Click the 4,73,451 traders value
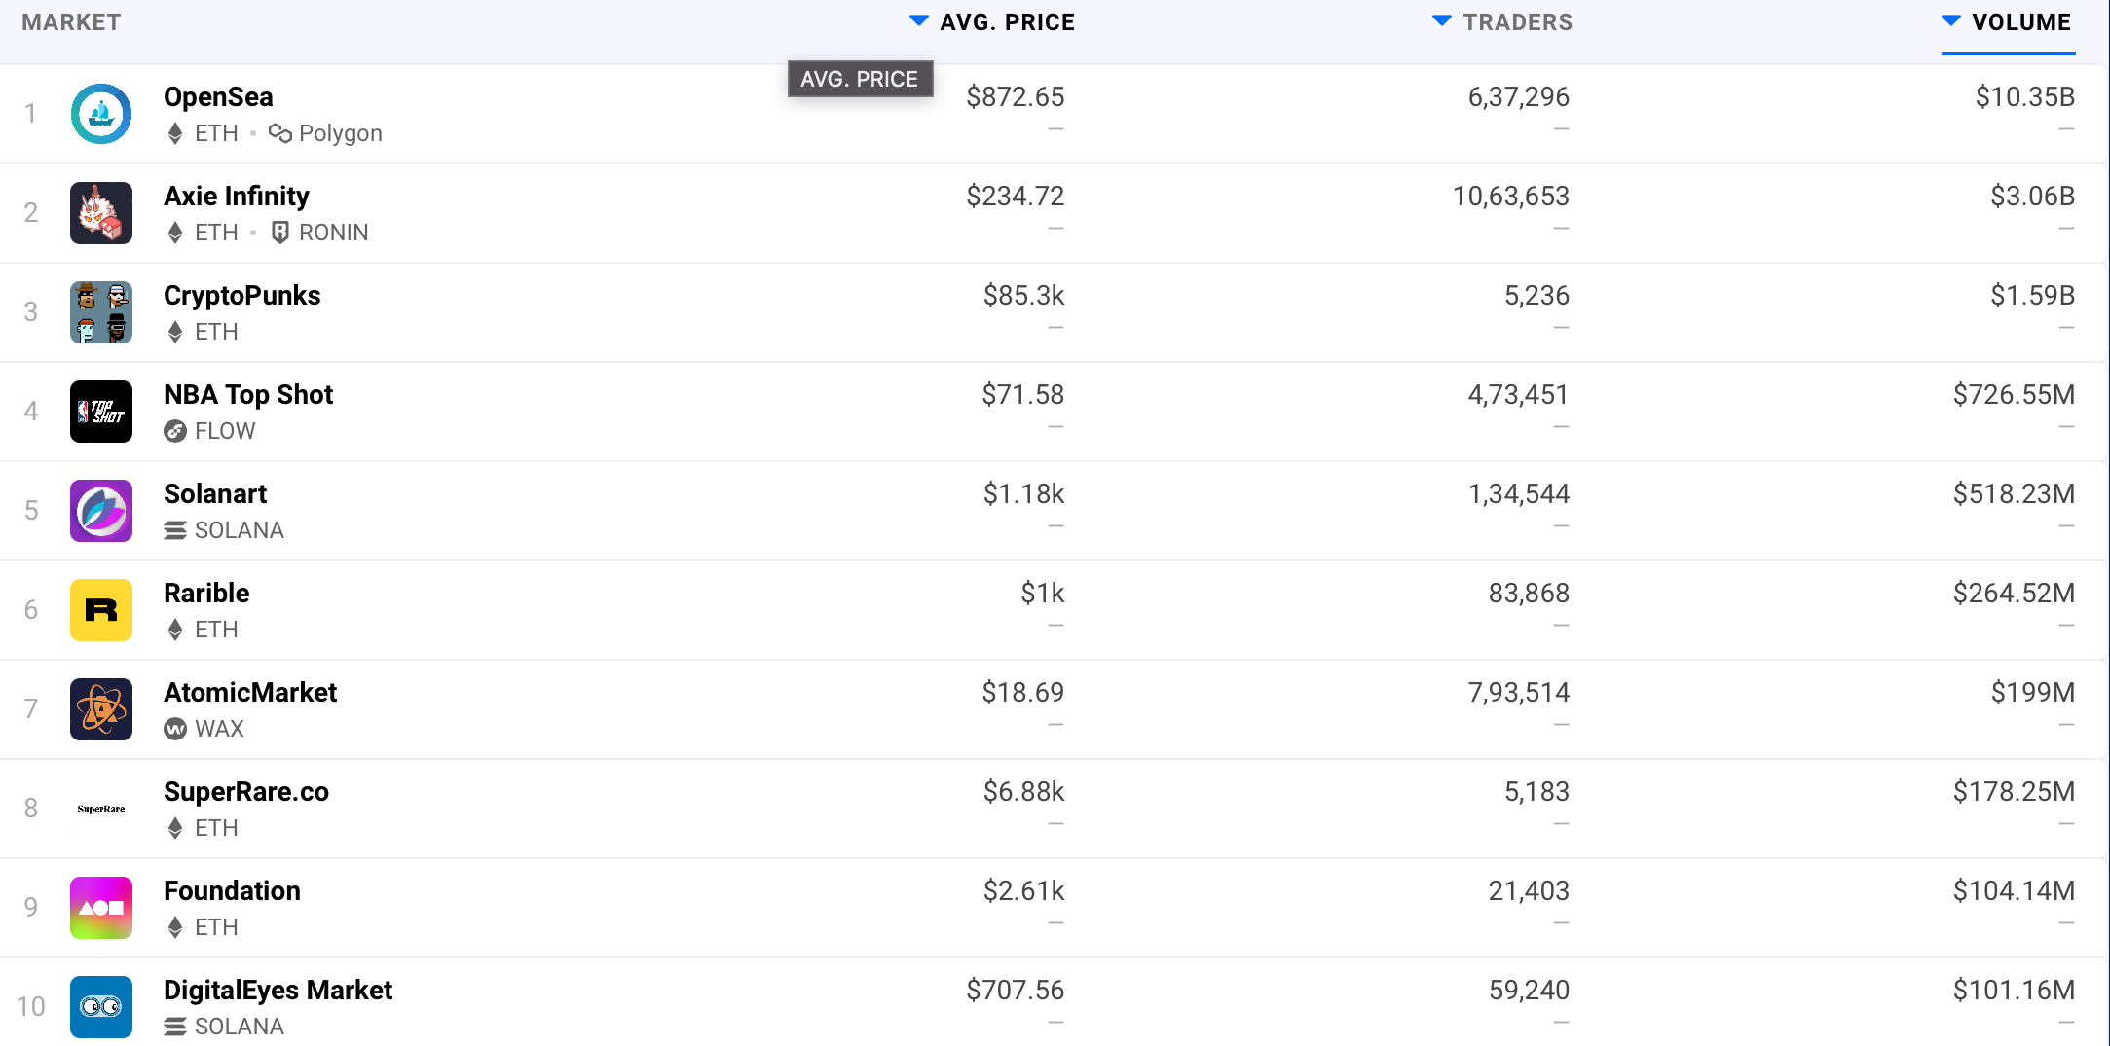 click(1519, 395)
